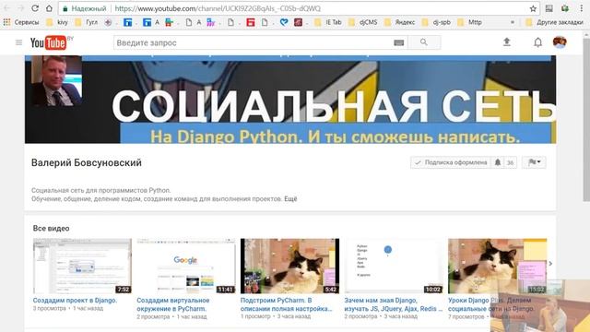
Task: Click the channel owner profile photo
Action: click(x=57, y=80)
